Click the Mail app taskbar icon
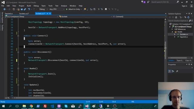 73,106
